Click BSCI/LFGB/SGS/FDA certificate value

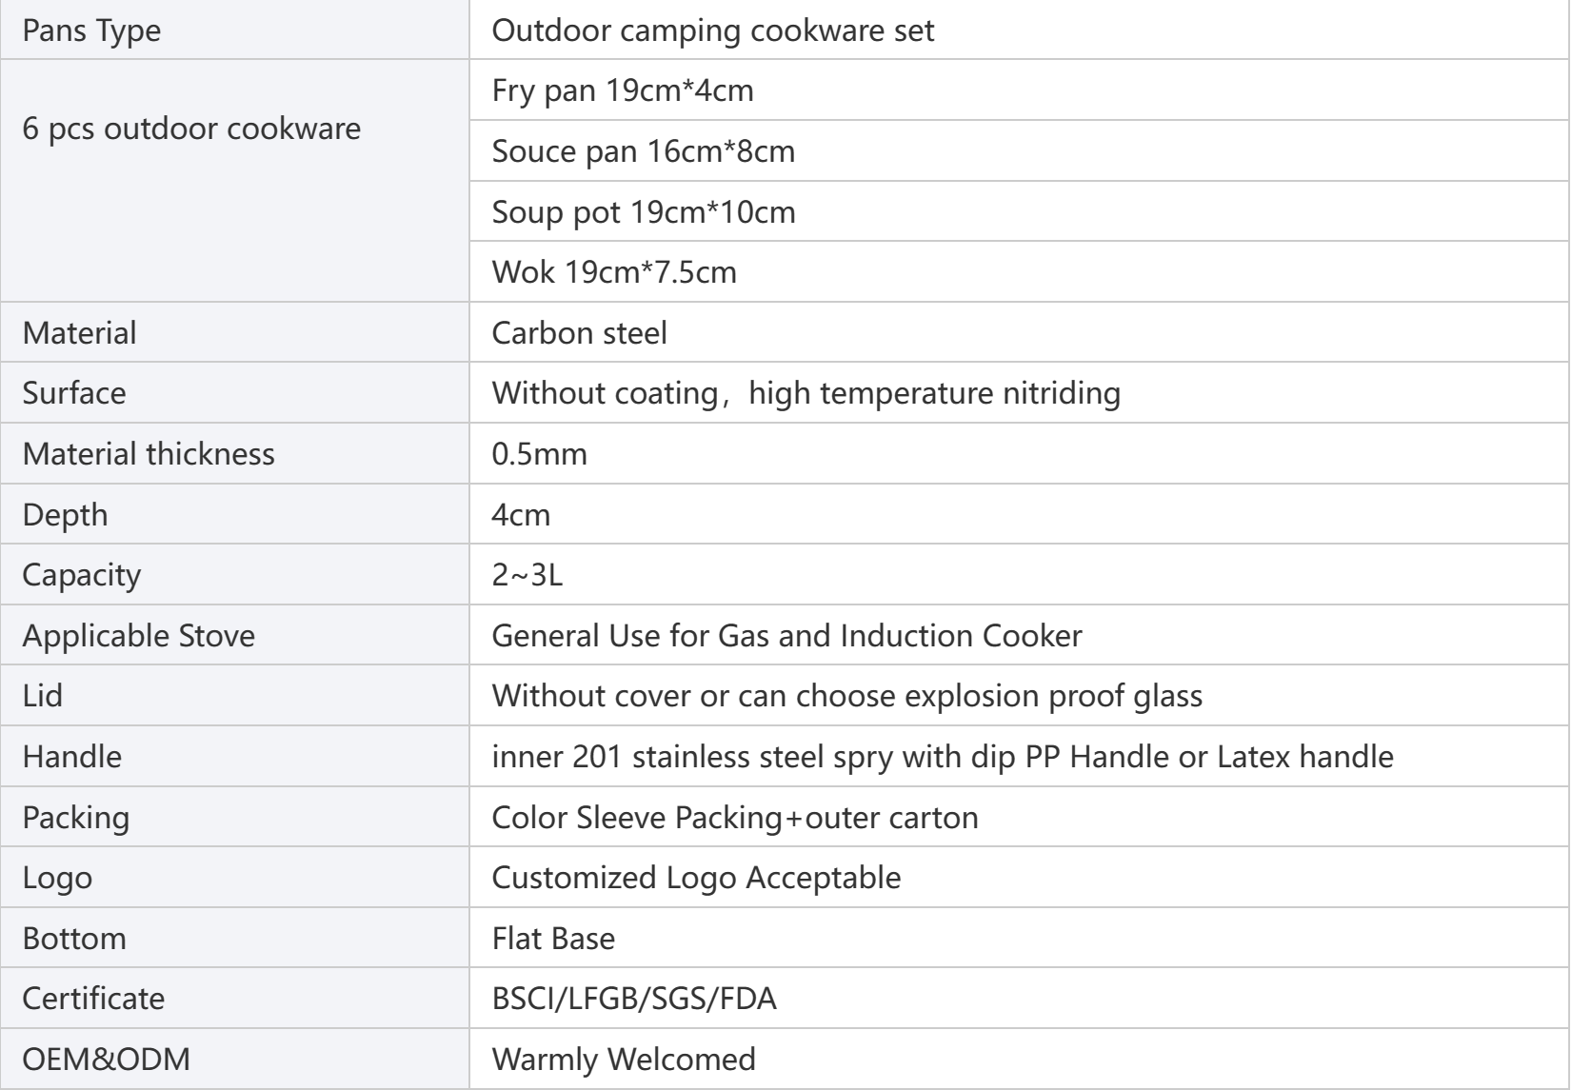(x=633, y=999)
